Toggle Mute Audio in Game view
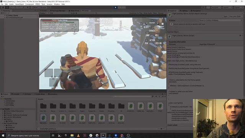The height and width of the screenshot is (138, 245). 148,13
